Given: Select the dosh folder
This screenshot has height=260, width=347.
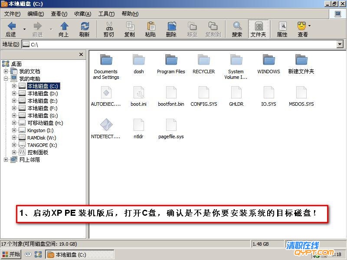Looking at the screenshot, I should 138,64.
